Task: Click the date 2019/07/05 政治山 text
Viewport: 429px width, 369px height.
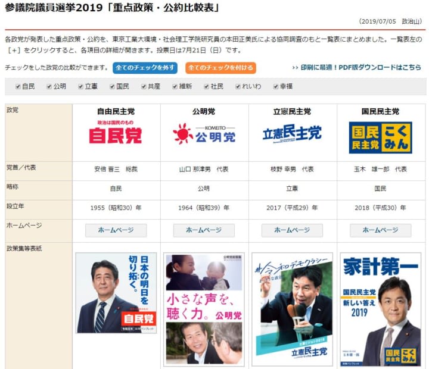Action: 390,21
